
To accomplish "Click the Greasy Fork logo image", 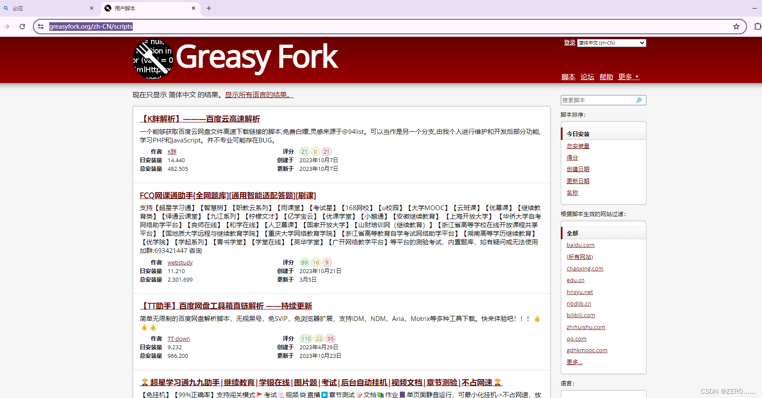I will click(x=153, y=59).
